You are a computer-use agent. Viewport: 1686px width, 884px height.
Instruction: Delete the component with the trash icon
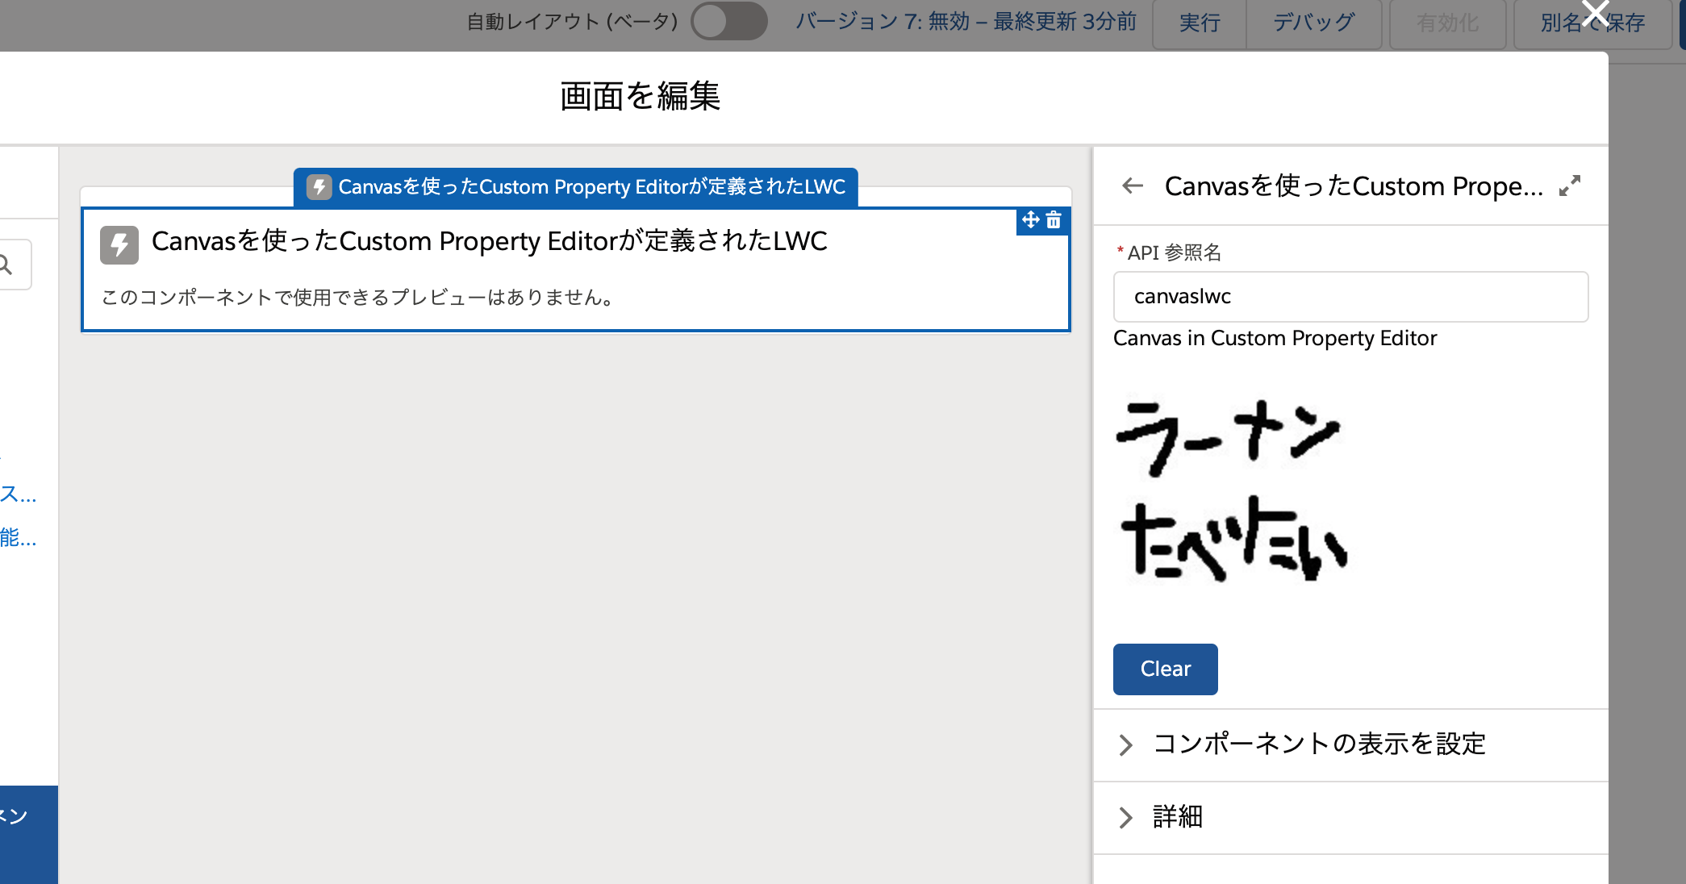click(1054, 220)
